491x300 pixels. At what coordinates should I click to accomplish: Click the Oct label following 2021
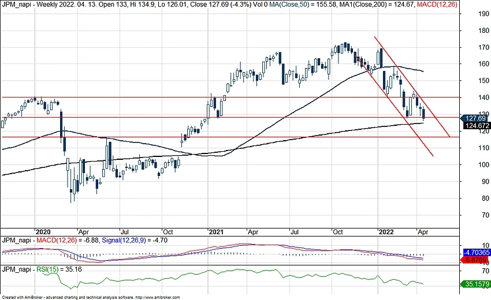click(338, 232)
